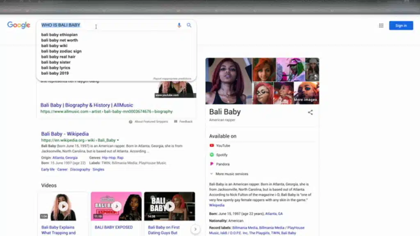Screen dimensions: 420x236
Task: Open Spotify from Available on list
Action: 221,155
